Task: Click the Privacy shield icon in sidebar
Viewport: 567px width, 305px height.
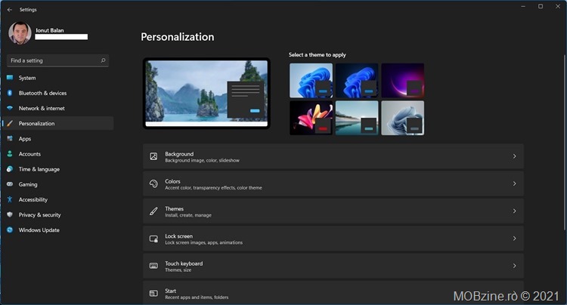Action: (10, 214)
